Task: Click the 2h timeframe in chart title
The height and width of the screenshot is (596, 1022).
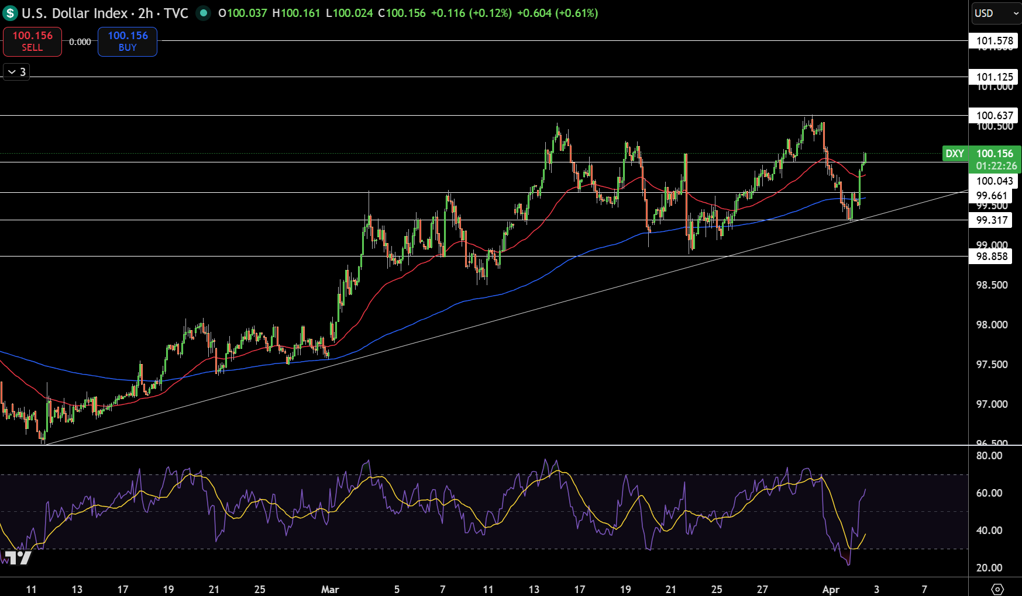Action: pos(146,13)
